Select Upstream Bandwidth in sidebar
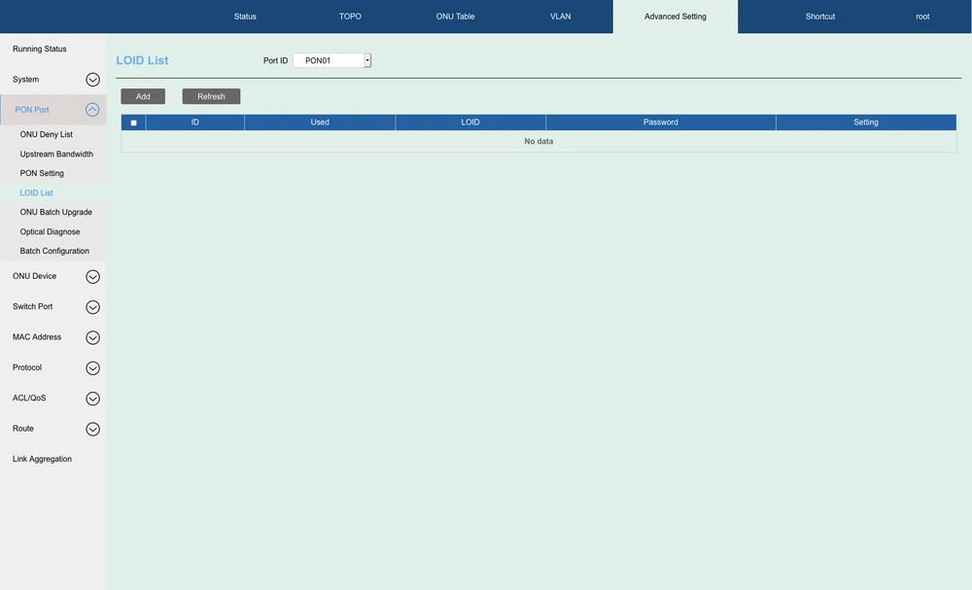The image size is (972, 590). 56,154
